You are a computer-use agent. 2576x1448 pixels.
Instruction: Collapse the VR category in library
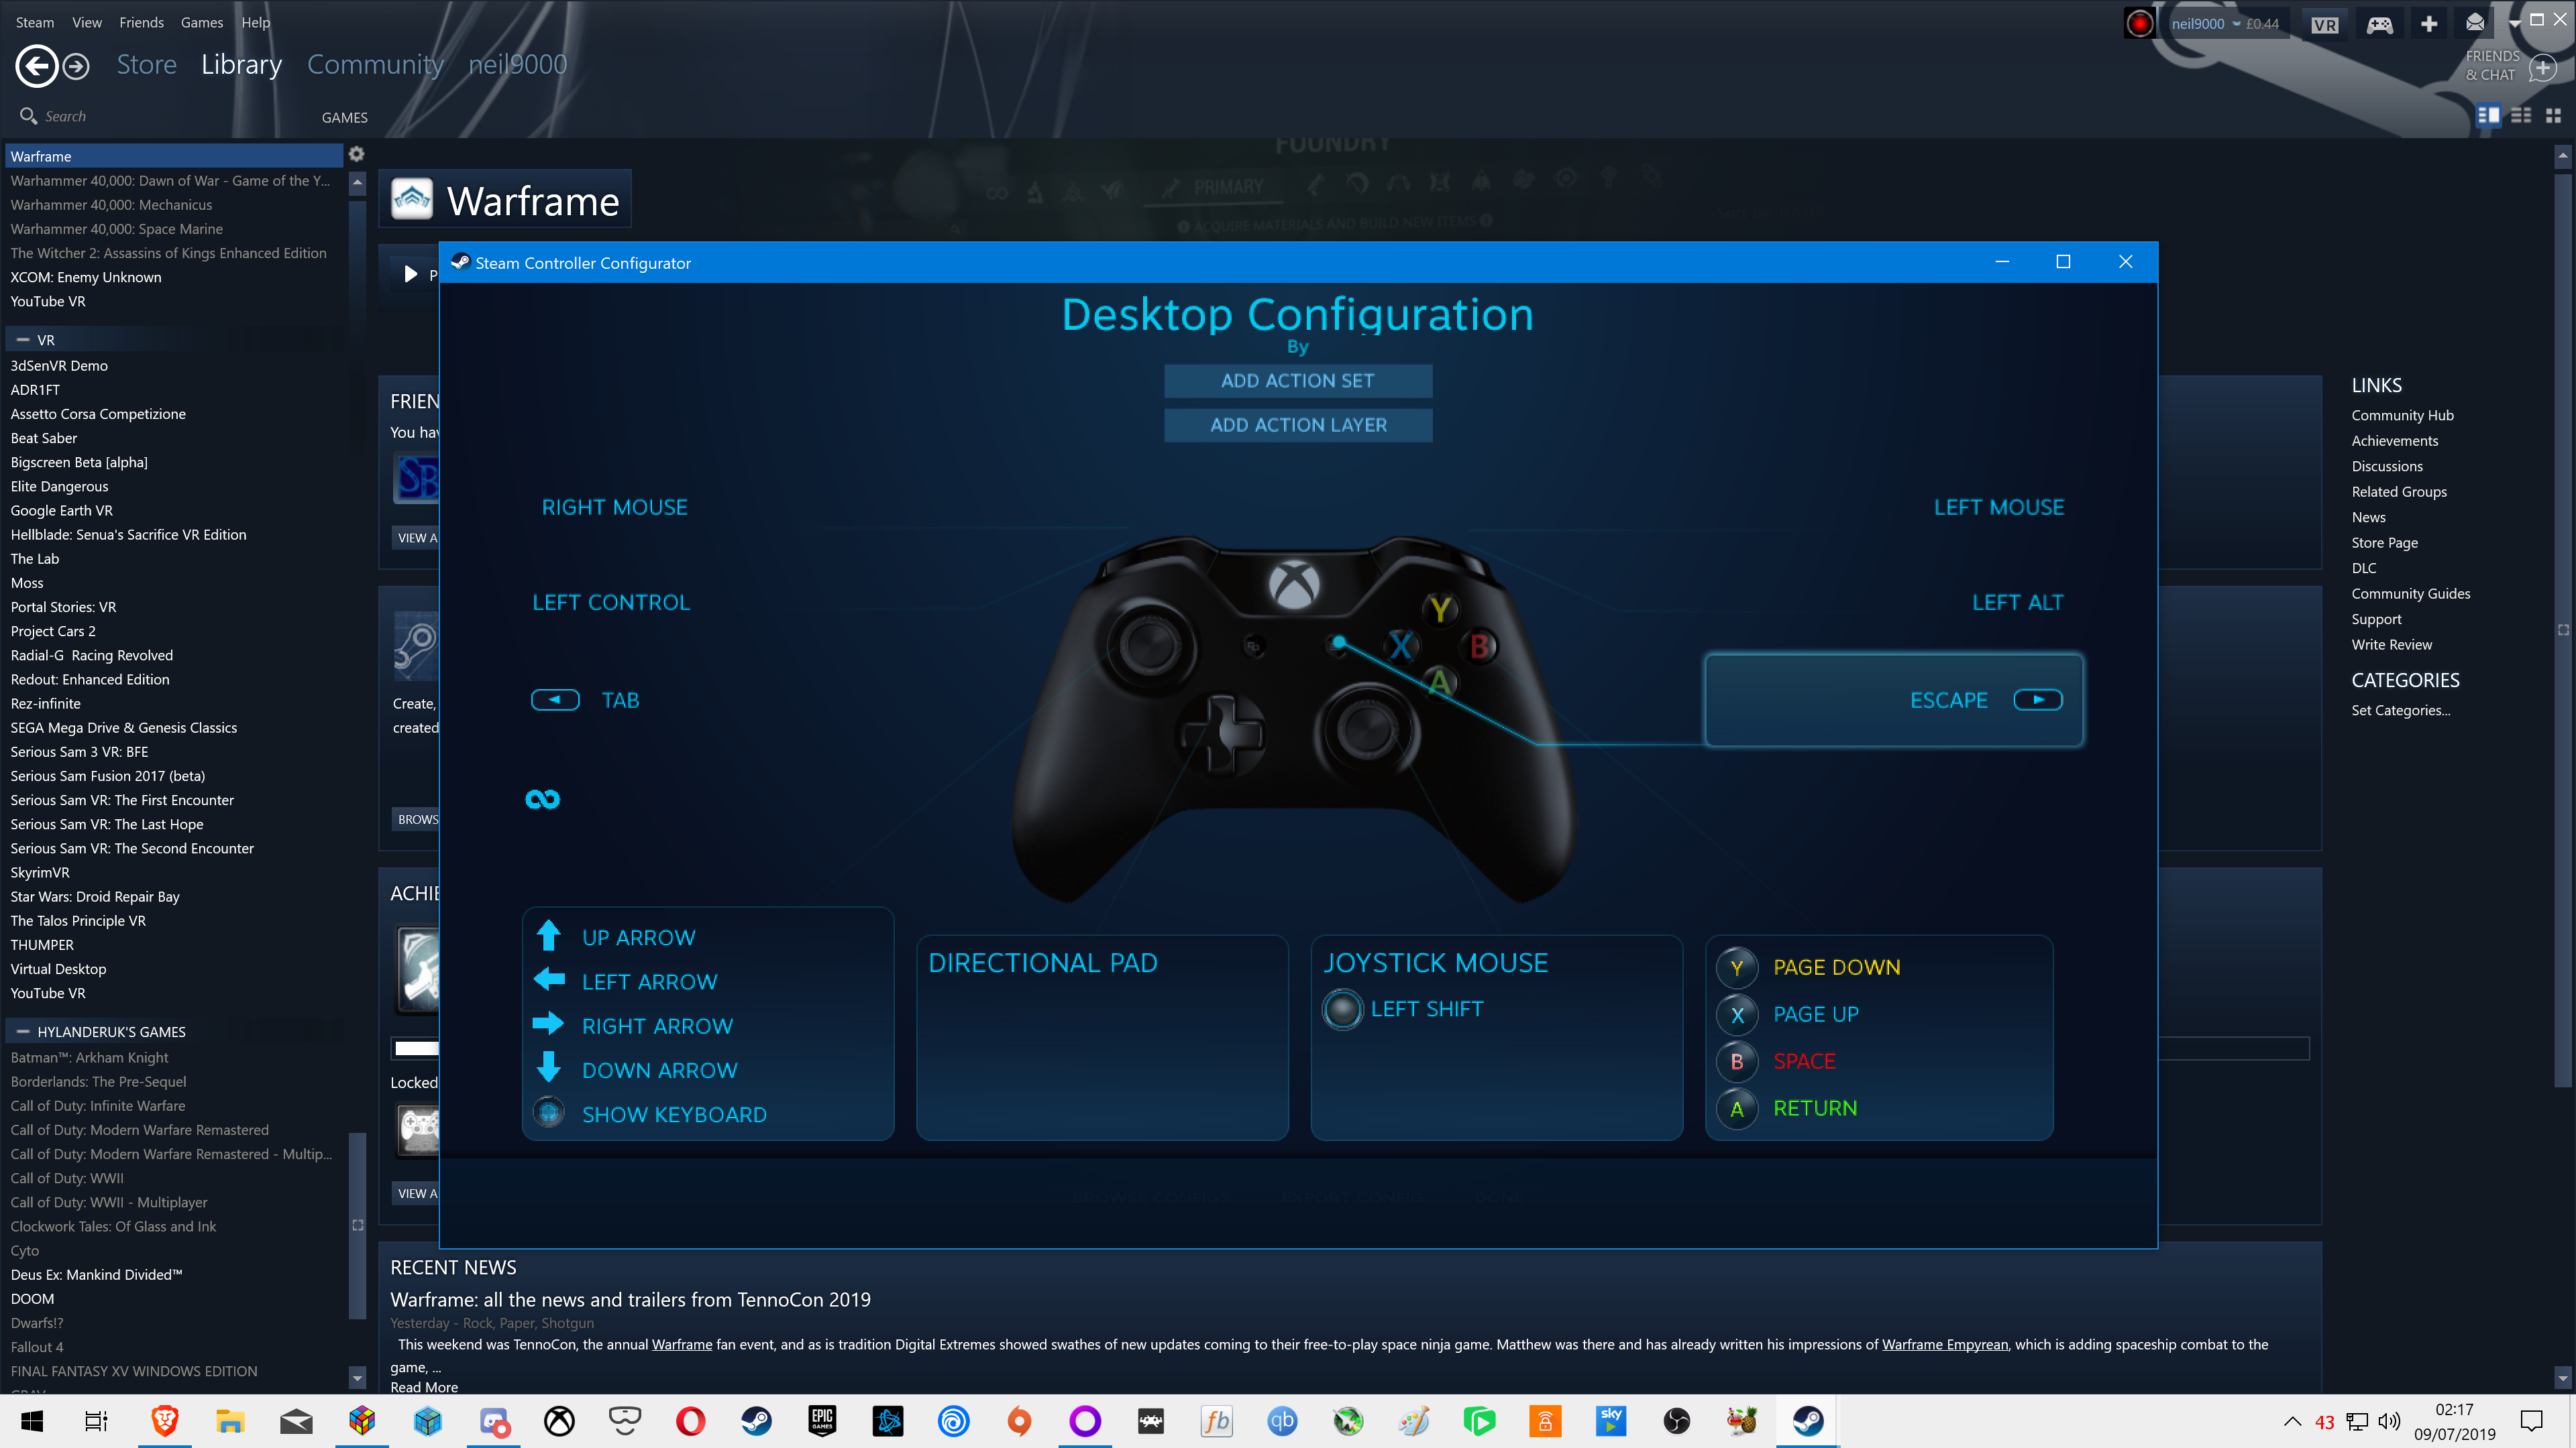(23, 340)
